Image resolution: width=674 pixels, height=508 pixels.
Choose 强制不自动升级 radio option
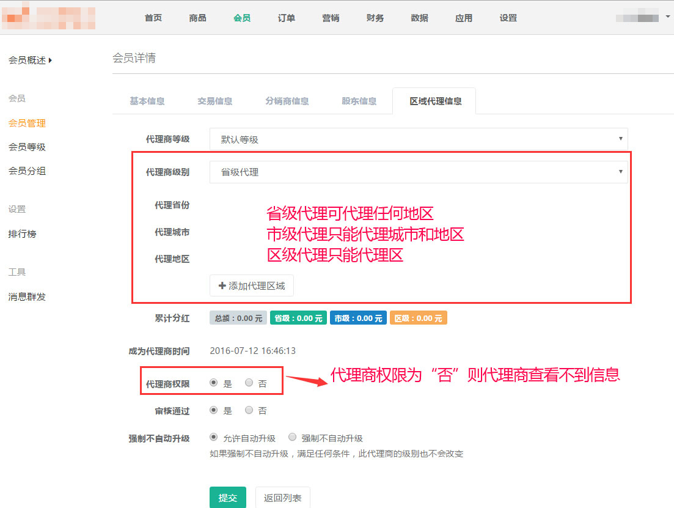(293, 437)
